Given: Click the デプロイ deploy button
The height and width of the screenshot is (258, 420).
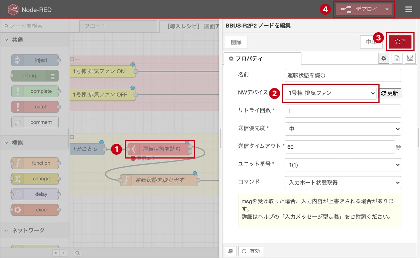Looking at the screenshot, I should pyautogui.click(x=359, y=9).
